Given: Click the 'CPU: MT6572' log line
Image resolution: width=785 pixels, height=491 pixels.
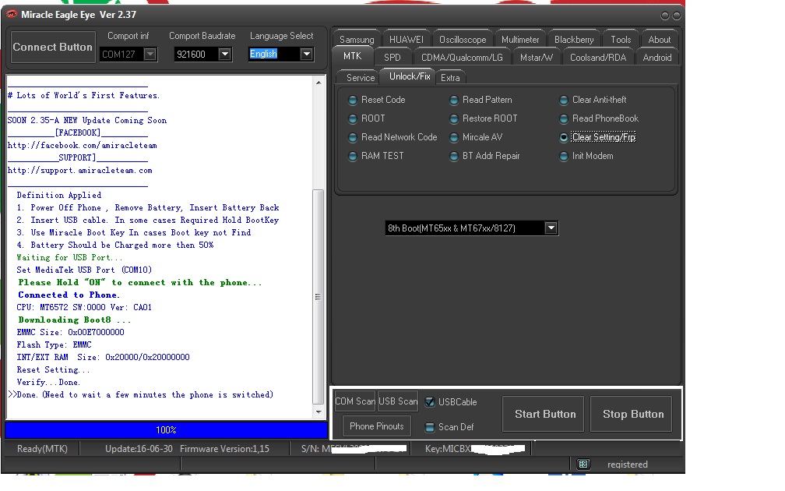Looking at the screenshot, I should [83, 307].
